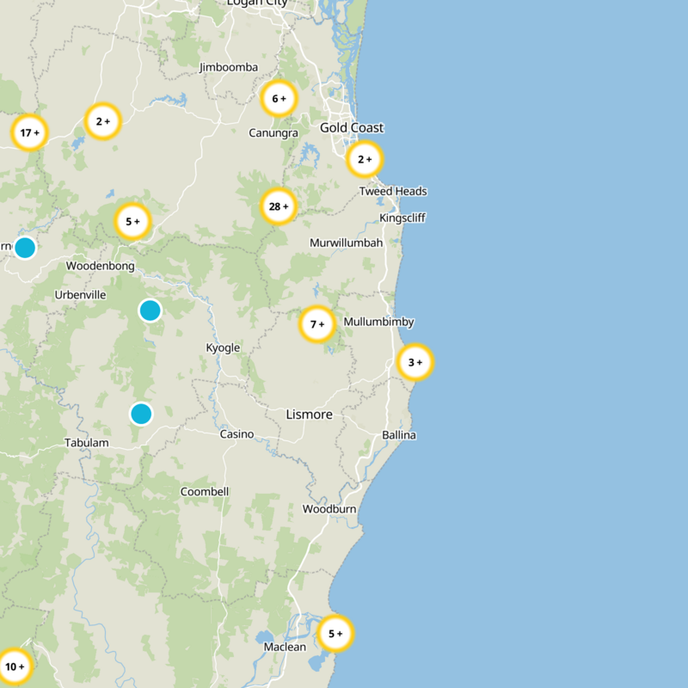Click the Tabulam label
This screenshot has width=688, height=688.
point(87,443)
